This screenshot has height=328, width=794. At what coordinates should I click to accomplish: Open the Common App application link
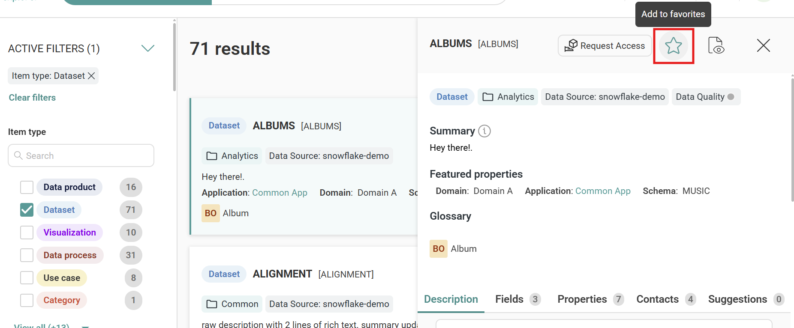[x=602, y=191]
